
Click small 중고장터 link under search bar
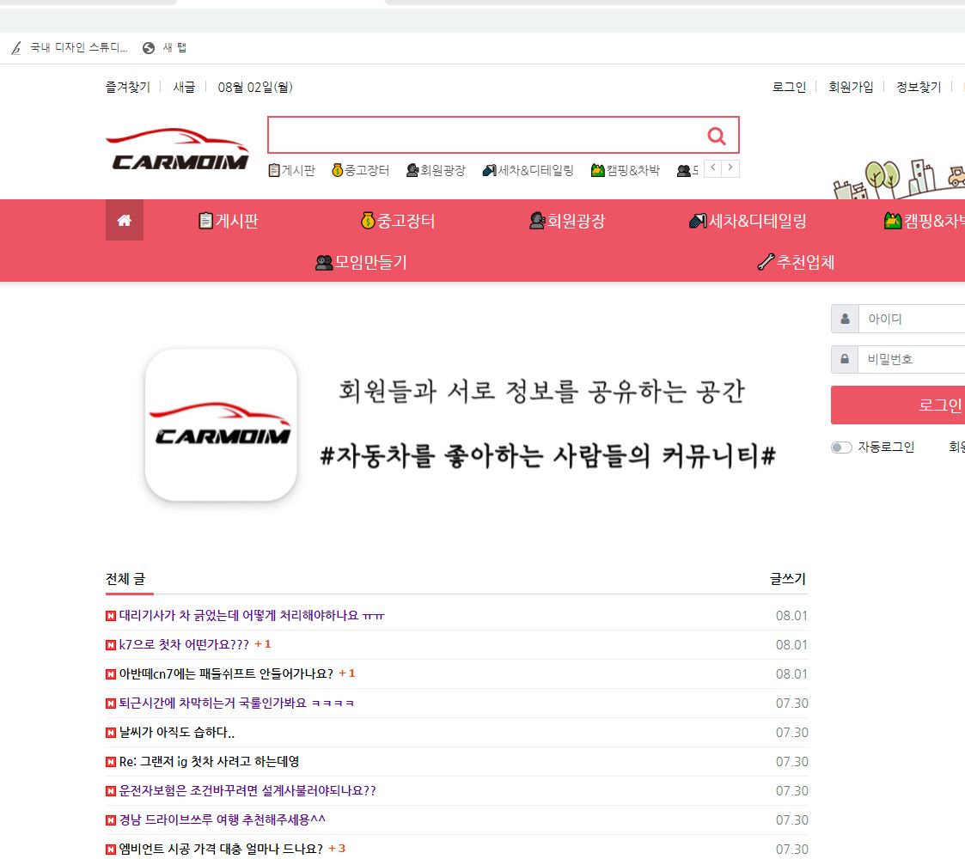coord(361,170)
